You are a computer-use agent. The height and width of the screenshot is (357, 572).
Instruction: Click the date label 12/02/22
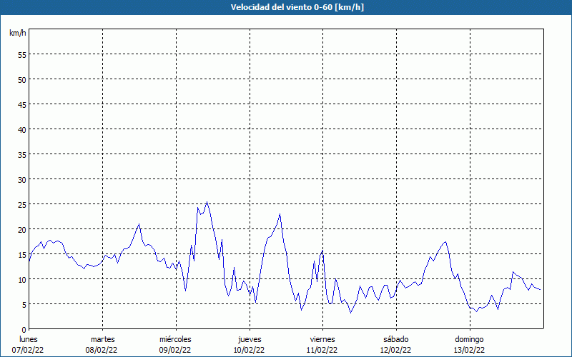396,350
